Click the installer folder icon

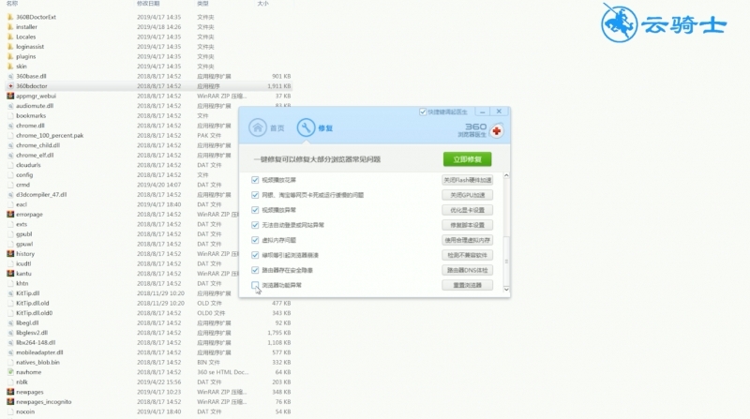10,27
